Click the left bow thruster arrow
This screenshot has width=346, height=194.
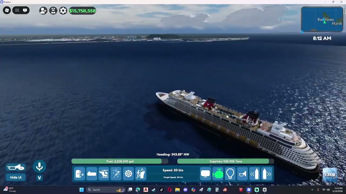255,174
